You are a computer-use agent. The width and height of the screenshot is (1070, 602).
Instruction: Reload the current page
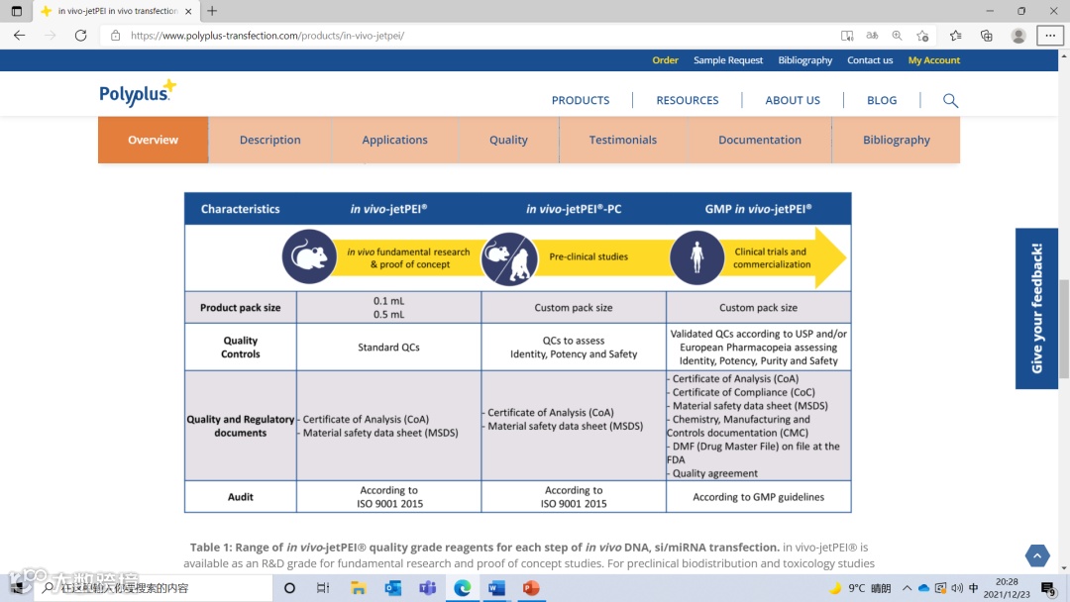click(x=80, y=36)
